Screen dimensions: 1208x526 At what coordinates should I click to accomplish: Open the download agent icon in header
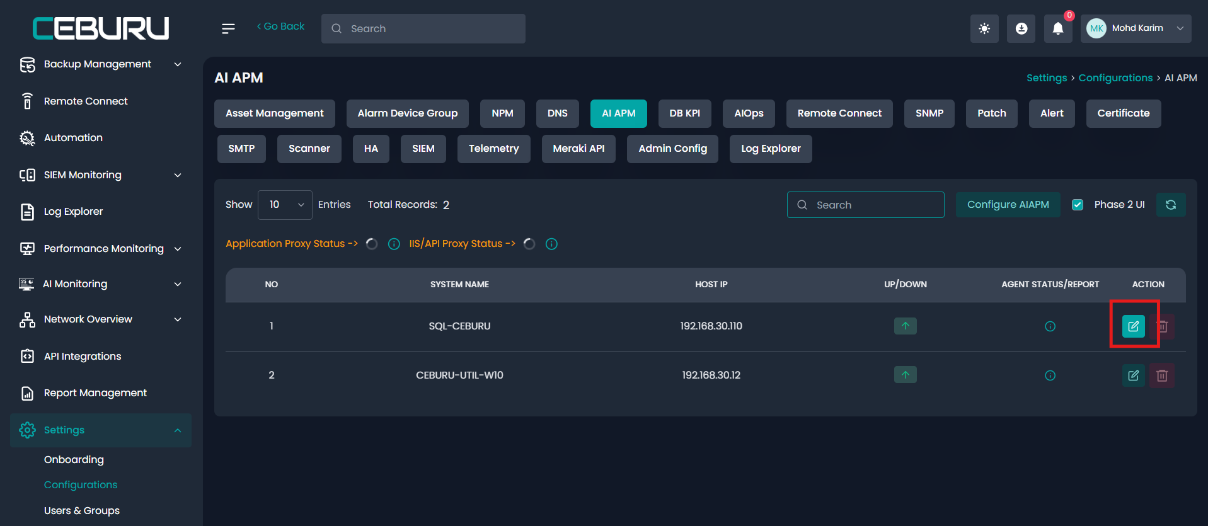pyautogui.click(x=1021, y=28)
